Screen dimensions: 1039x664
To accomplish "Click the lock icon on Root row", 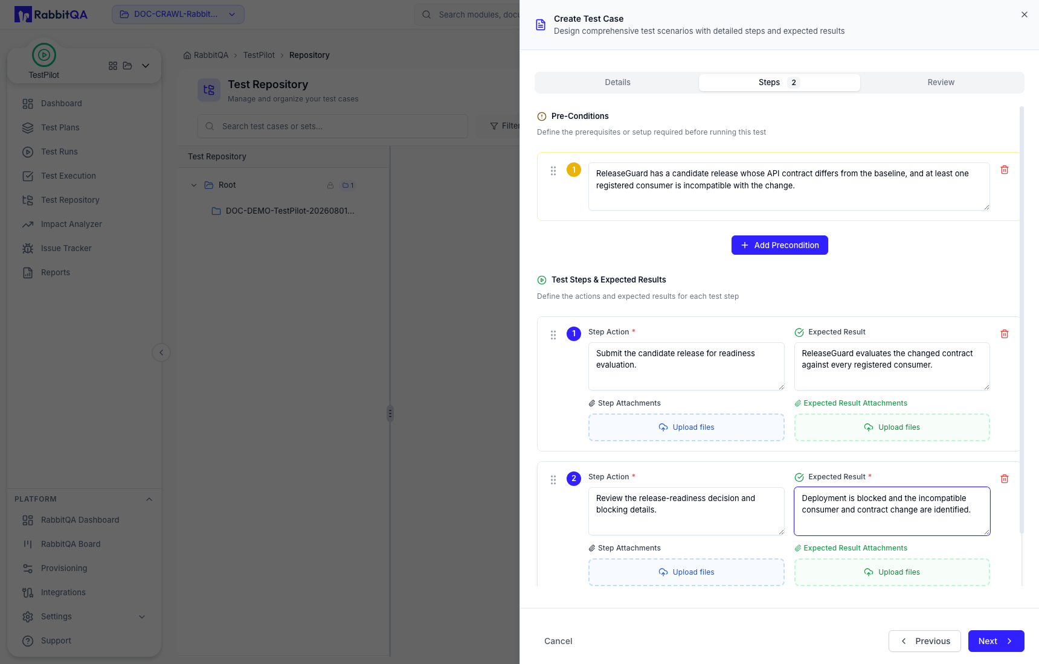I will (x=330, y=185).
